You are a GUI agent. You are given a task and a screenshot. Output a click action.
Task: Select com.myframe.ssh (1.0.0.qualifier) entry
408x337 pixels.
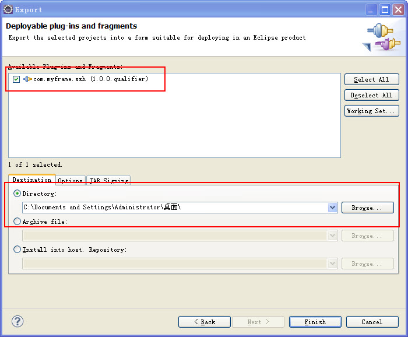(90, 79)
